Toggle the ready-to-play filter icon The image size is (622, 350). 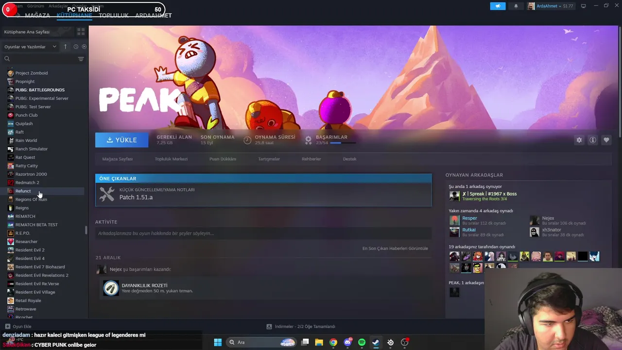(84, 47)
